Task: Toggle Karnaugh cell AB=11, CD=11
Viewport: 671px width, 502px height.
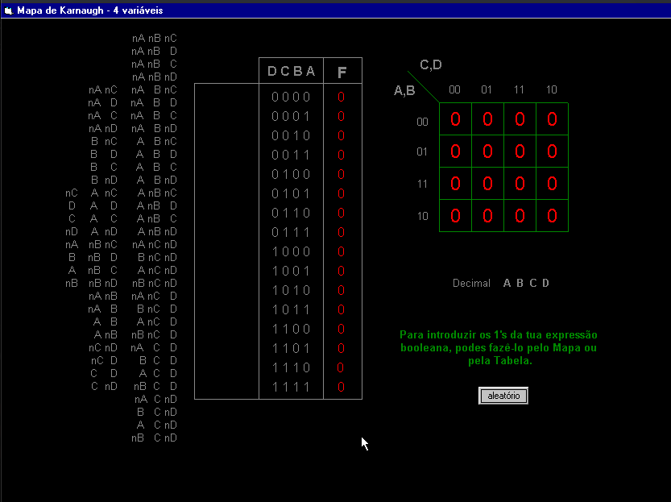Action: coord(520,184)
